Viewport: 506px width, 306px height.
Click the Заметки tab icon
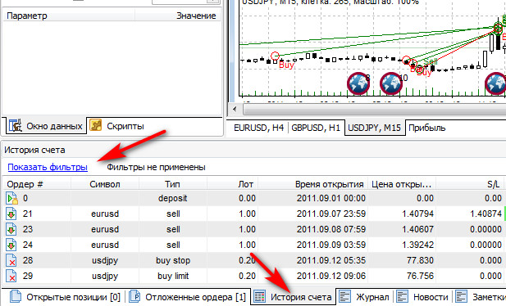pos(462,297)
